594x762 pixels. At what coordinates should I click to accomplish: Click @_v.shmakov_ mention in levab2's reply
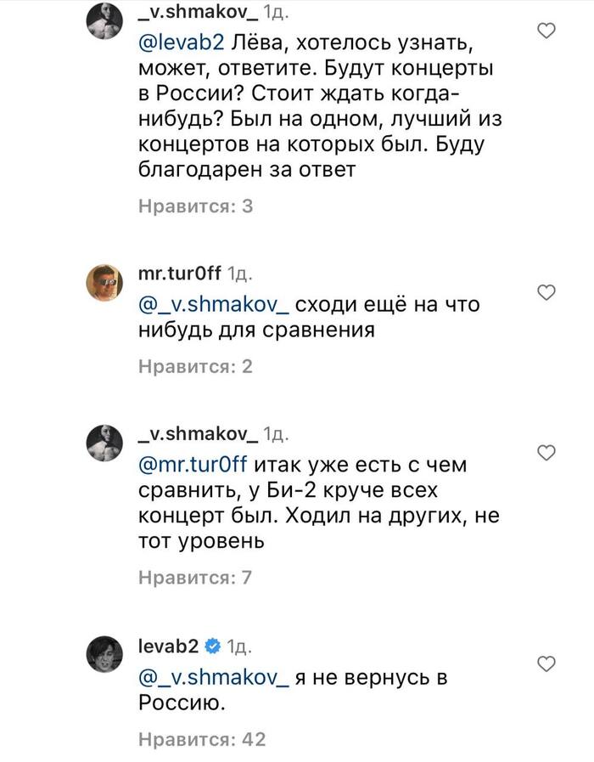pos(215,678)
